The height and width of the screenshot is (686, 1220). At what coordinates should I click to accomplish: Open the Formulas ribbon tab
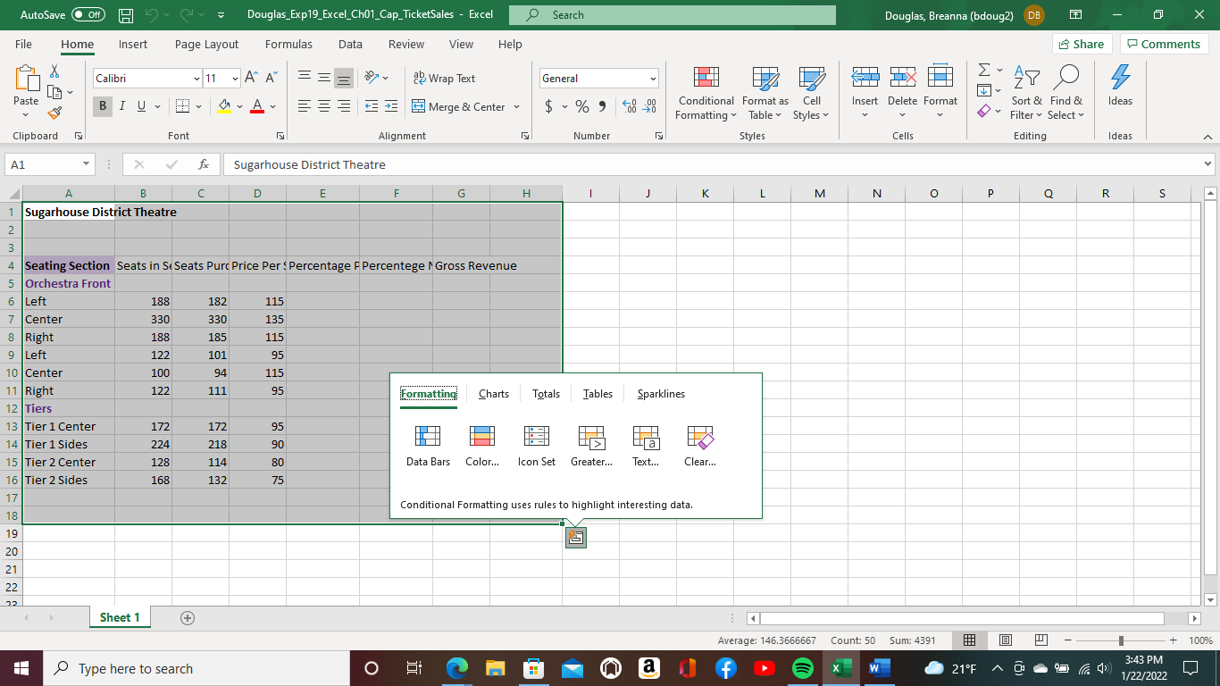point(288,44)
